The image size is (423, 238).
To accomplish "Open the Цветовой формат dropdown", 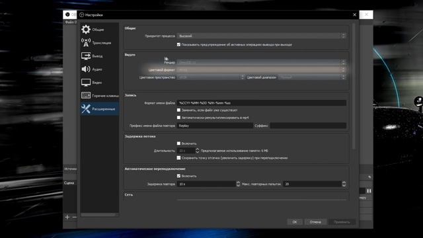I will (262, 69).
